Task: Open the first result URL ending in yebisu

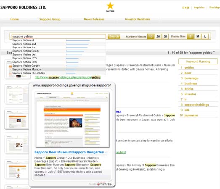Action: (68, 77)
